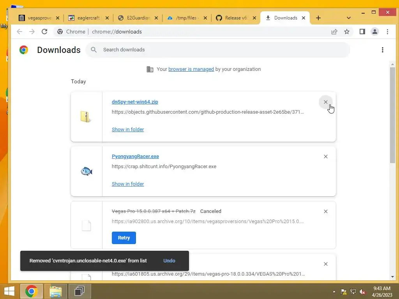Image resolution: width=399 pixels, height=299 pixels.
Task: Remove canceled Vegas Pro 15 download entry
Action: (326, 211)
